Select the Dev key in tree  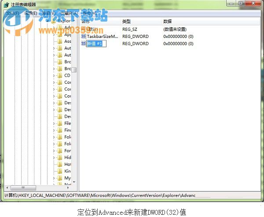tap(68, 116)
